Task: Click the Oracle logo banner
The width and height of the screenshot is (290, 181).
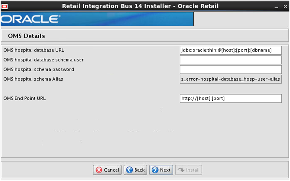Action: tap(97, 19)
